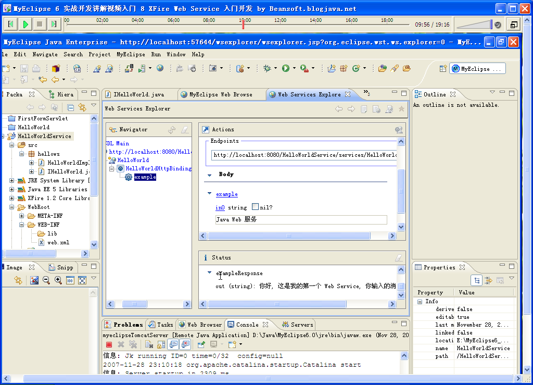The image size is (533, 385).
Task: Click the Print toolbar icon
Action: point(36,68)
